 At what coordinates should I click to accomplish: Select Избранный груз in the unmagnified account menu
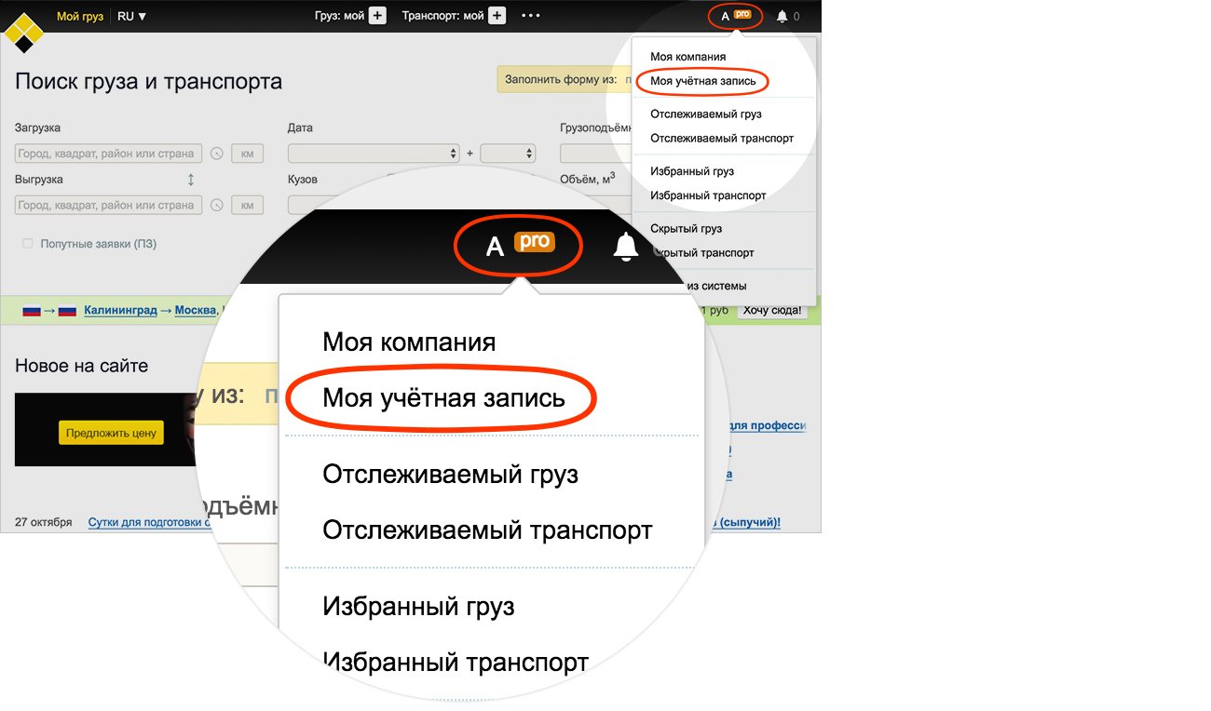[692, 172]
